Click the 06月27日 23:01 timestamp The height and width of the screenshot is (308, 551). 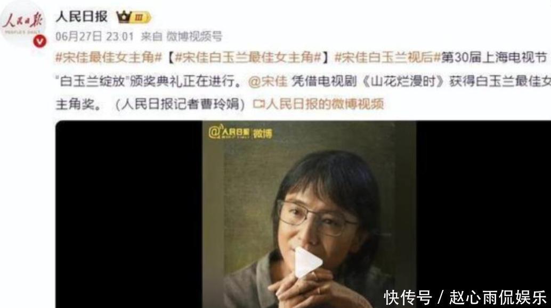(x=94, y=37)
